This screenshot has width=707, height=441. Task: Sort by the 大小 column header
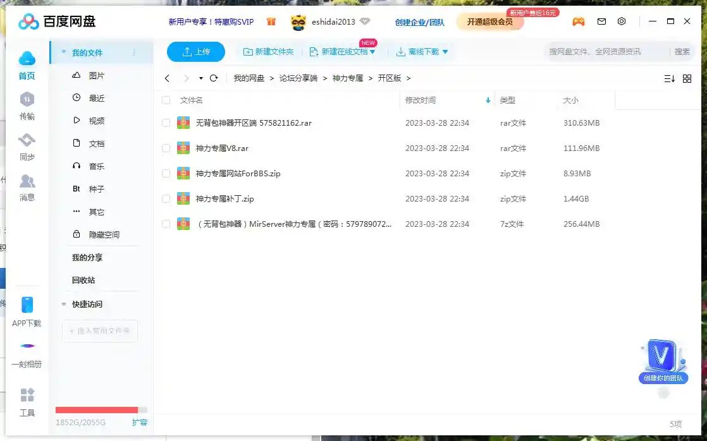tap(570, 100)
